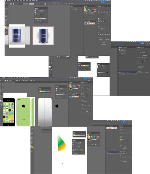Click the linear gradient type icon above the blue can

click(x=40, y=10)
